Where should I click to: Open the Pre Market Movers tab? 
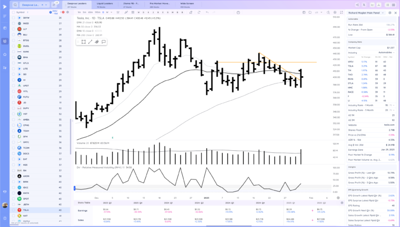(159, 4)
